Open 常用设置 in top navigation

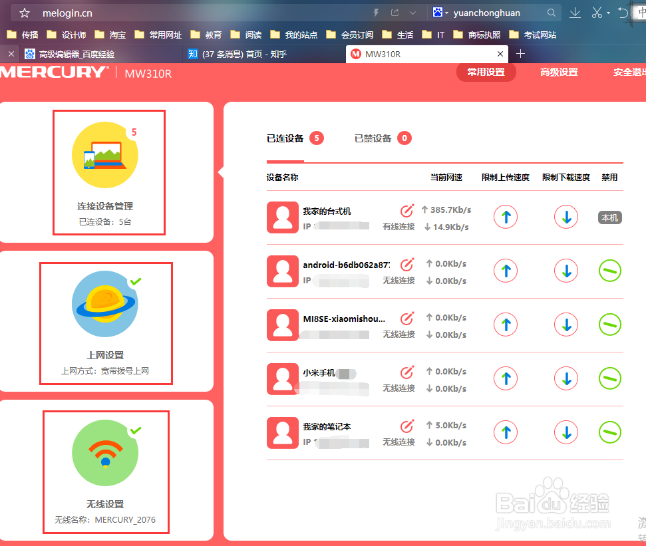coord(486,72)
